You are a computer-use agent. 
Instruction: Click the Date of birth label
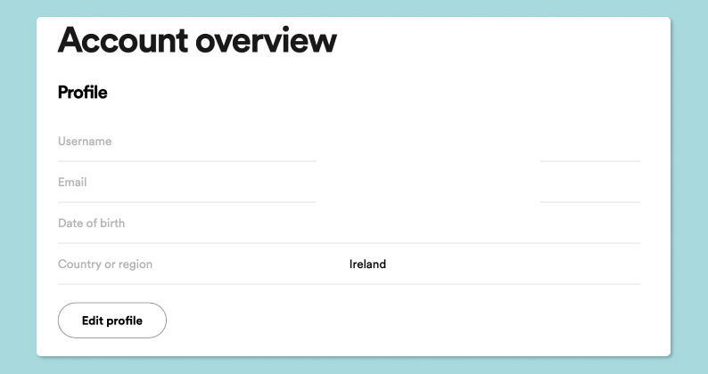91,223
